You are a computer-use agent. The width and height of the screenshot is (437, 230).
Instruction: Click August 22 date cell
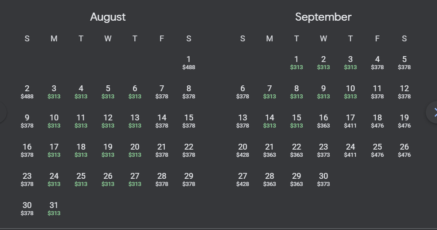(x=189, y=150)
